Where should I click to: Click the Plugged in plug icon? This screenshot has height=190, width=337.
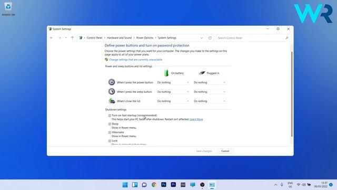202,73
